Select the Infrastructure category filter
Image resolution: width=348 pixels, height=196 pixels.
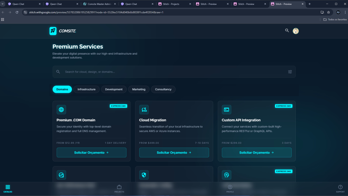coord(86,89)
